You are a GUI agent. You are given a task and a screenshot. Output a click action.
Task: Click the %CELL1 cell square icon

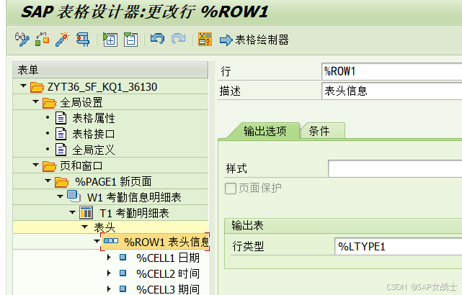(x=123, y=258)
